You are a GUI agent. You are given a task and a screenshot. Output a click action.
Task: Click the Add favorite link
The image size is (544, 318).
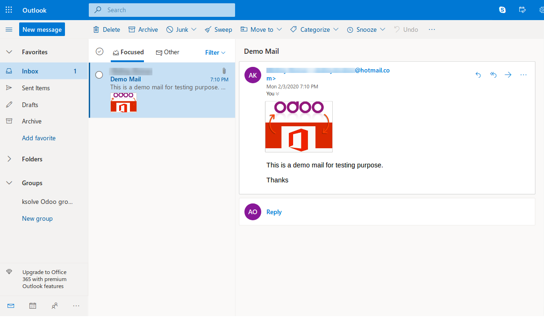tap(38, 138)
